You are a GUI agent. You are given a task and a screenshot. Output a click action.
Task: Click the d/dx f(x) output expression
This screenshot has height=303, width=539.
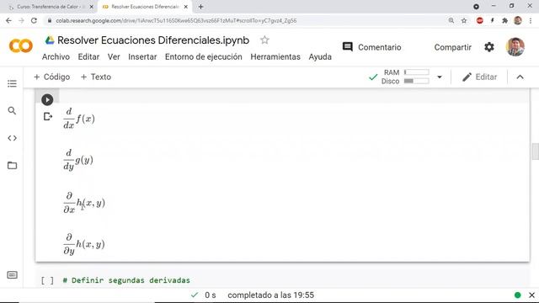point(79,119)
